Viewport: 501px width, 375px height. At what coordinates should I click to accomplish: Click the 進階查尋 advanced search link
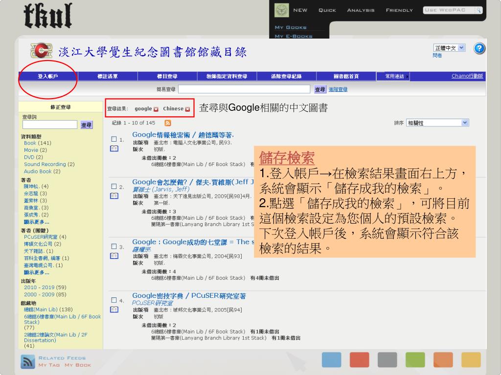(338, 89)
